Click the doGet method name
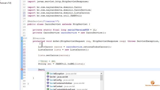 56,41
